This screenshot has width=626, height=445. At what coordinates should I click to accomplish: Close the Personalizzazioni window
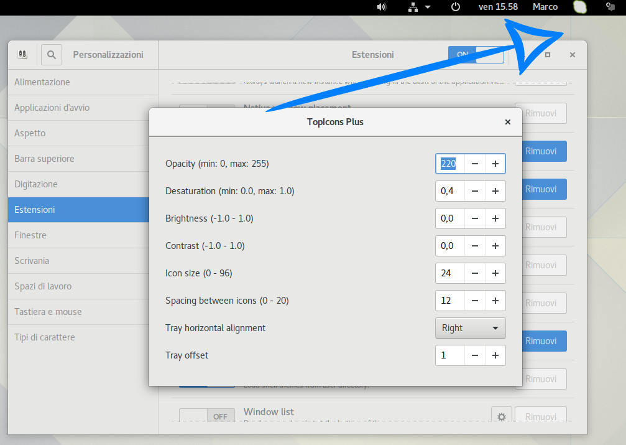point(572,55)
